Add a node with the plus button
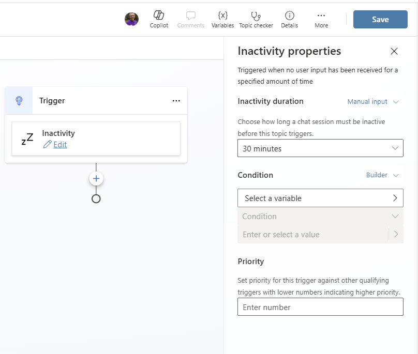 click(96, 178)
